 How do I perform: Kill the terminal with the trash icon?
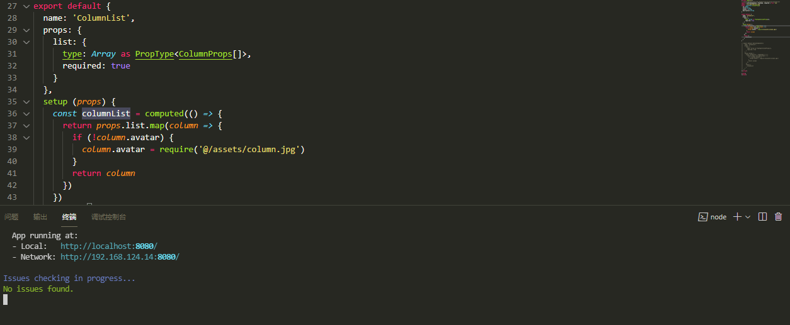coord(779,217)
